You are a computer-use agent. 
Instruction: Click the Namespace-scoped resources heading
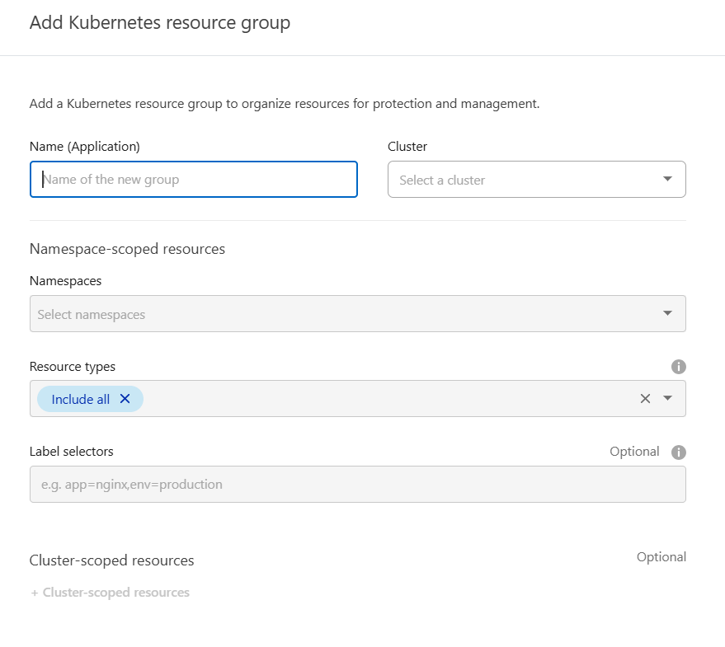[127, 249]
